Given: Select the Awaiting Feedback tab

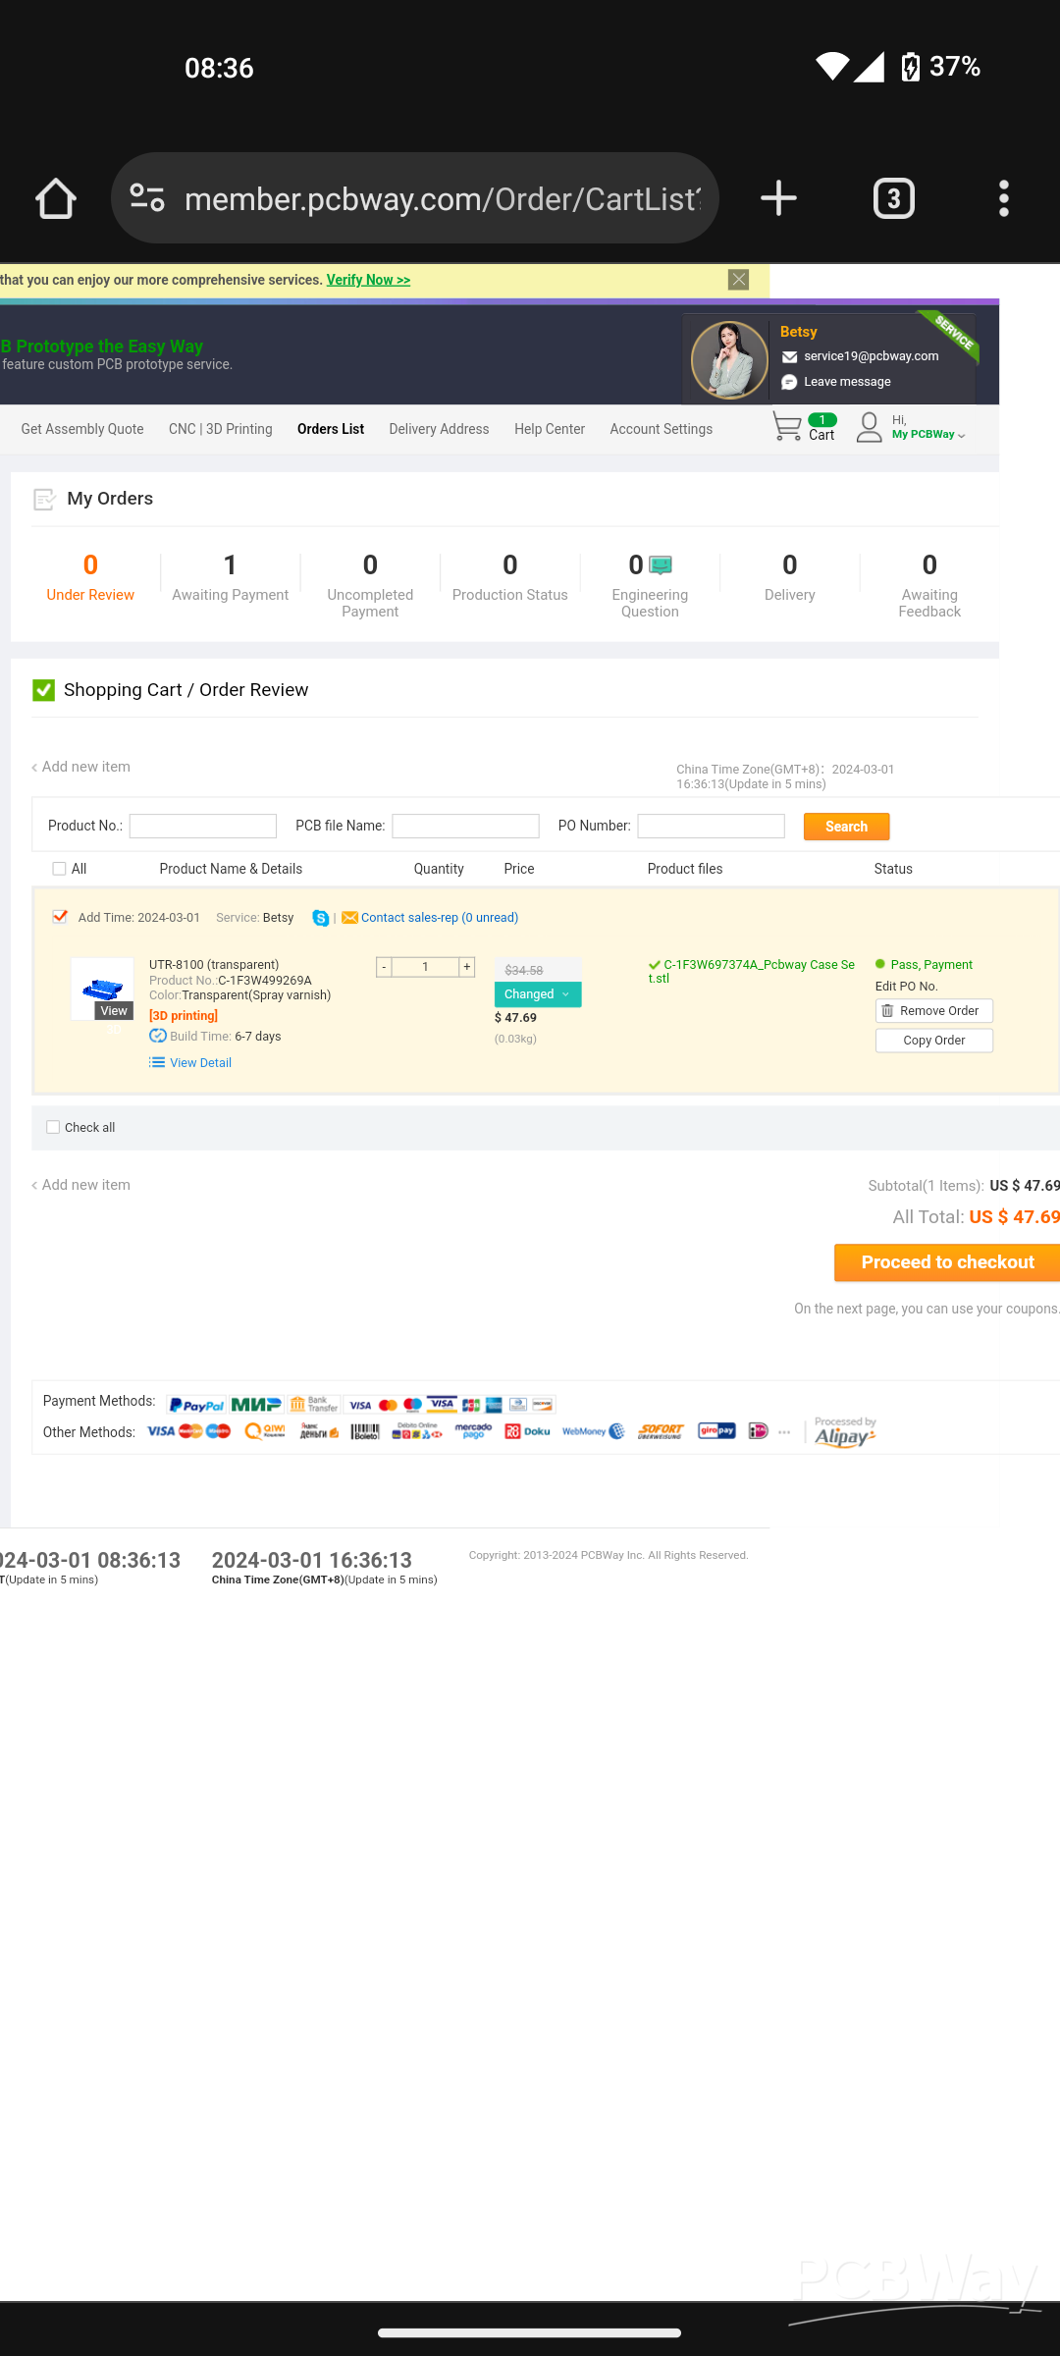Looking at the screenshot, I should [929, 585].
